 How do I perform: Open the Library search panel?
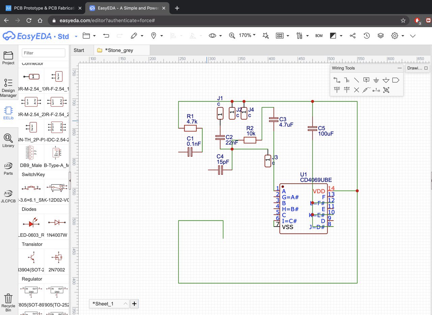tap(8, 140)
